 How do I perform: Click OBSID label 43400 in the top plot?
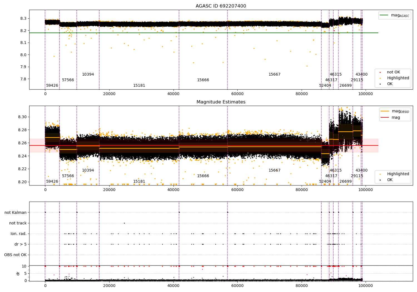(x=362, y=75)
